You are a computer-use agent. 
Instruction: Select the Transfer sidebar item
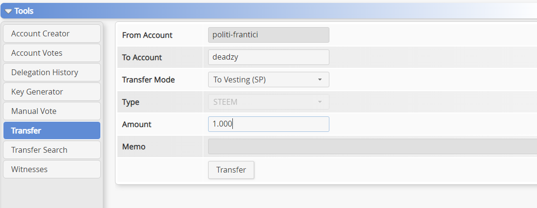[52, 130]
